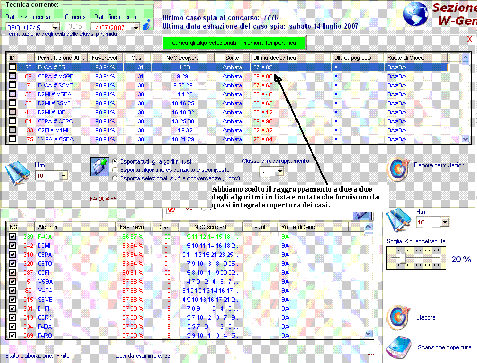477x363 pixels.
Task: Open the Html book icon in the permutation panel
Action: coord(17,173)
